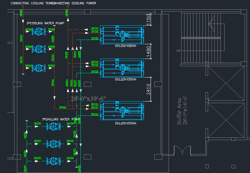Pick the lowest DCLCDVX550H chiller unit
Viewport: 250px width, 173px height.
[122, 111]
